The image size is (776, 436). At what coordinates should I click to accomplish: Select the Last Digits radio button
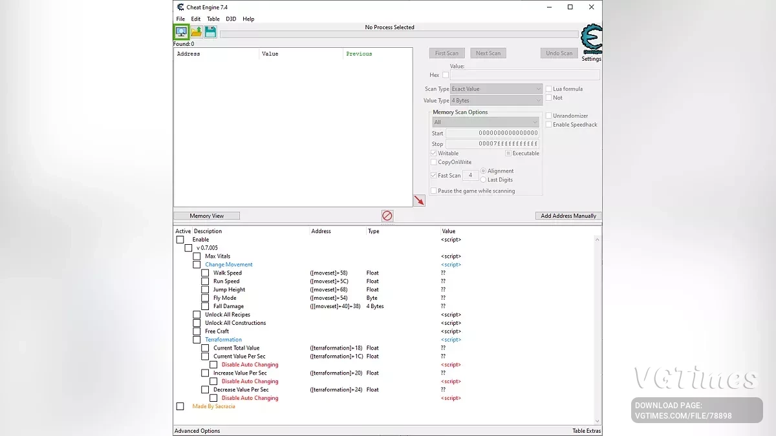tap(483, 180)
